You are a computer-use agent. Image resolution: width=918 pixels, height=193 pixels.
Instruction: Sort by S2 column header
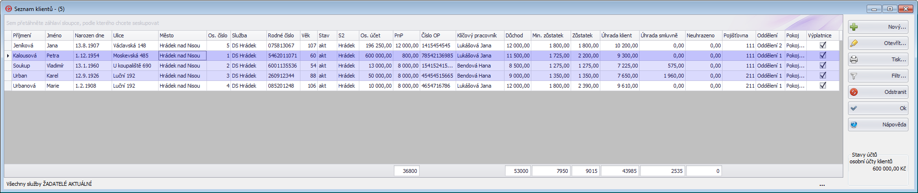click(x=348, y=35)
